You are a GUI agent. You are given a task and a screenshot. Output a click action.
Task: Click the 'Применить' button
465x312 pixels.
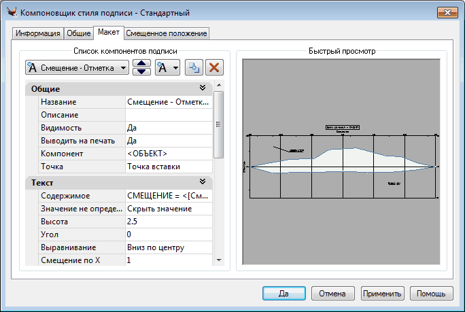click(383, 293)
